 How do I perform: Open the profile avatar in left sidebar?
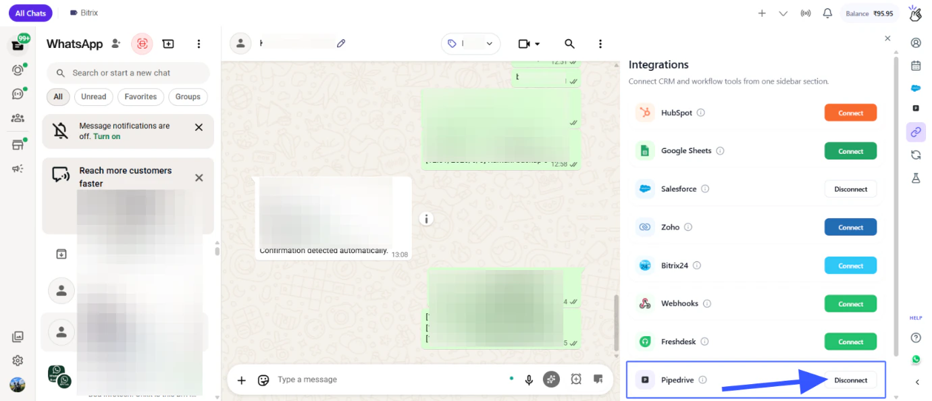[18, 384]
